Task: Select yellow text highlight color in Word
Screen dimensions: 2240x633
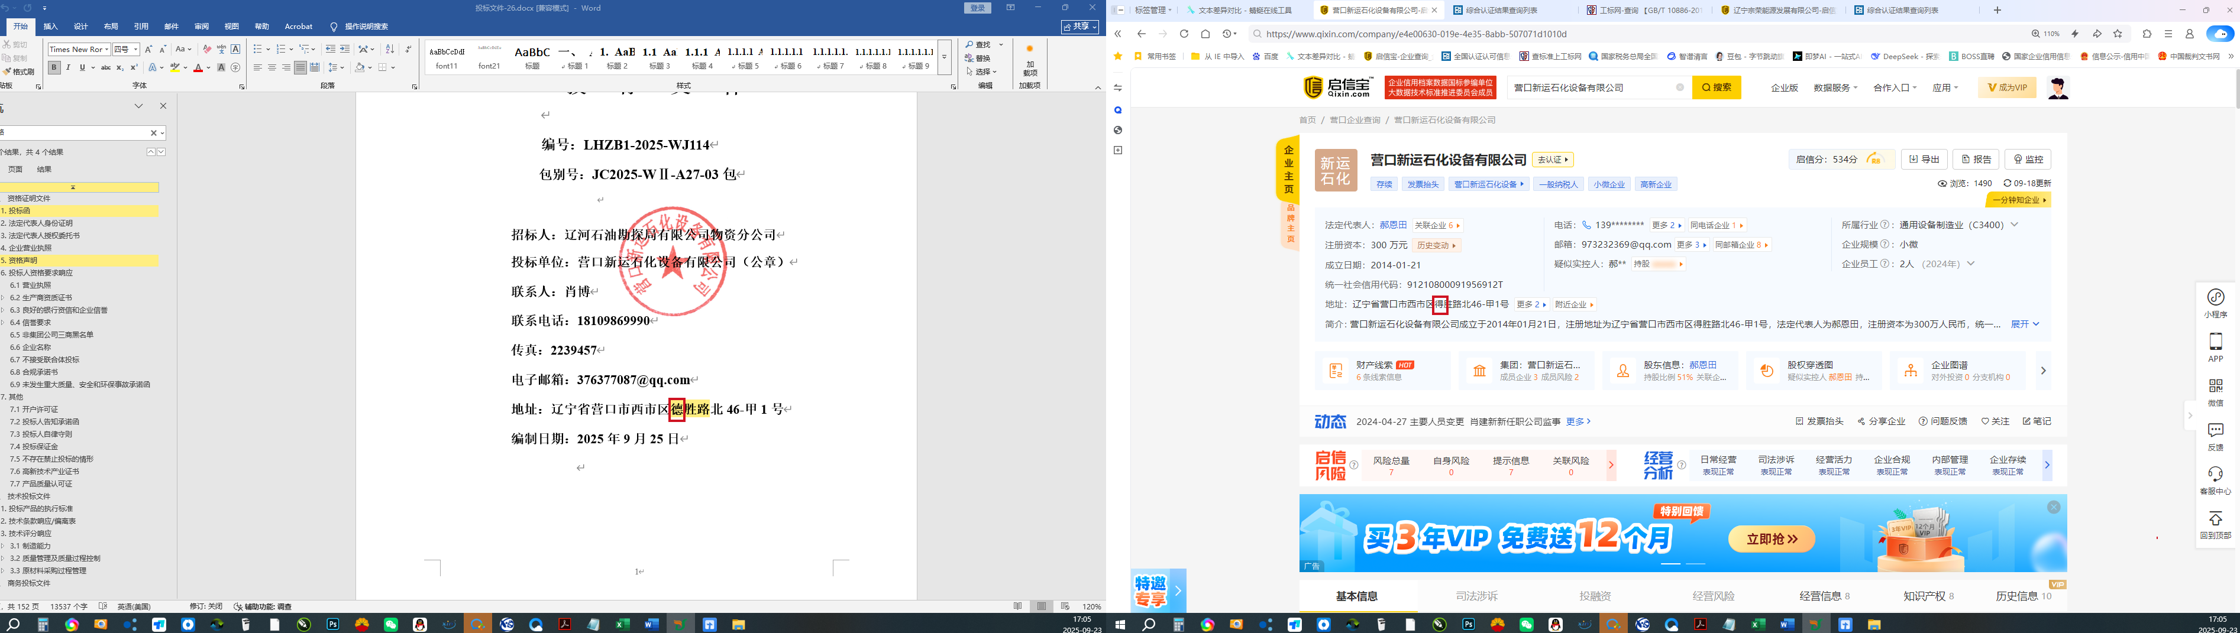Action: point(174,68)
